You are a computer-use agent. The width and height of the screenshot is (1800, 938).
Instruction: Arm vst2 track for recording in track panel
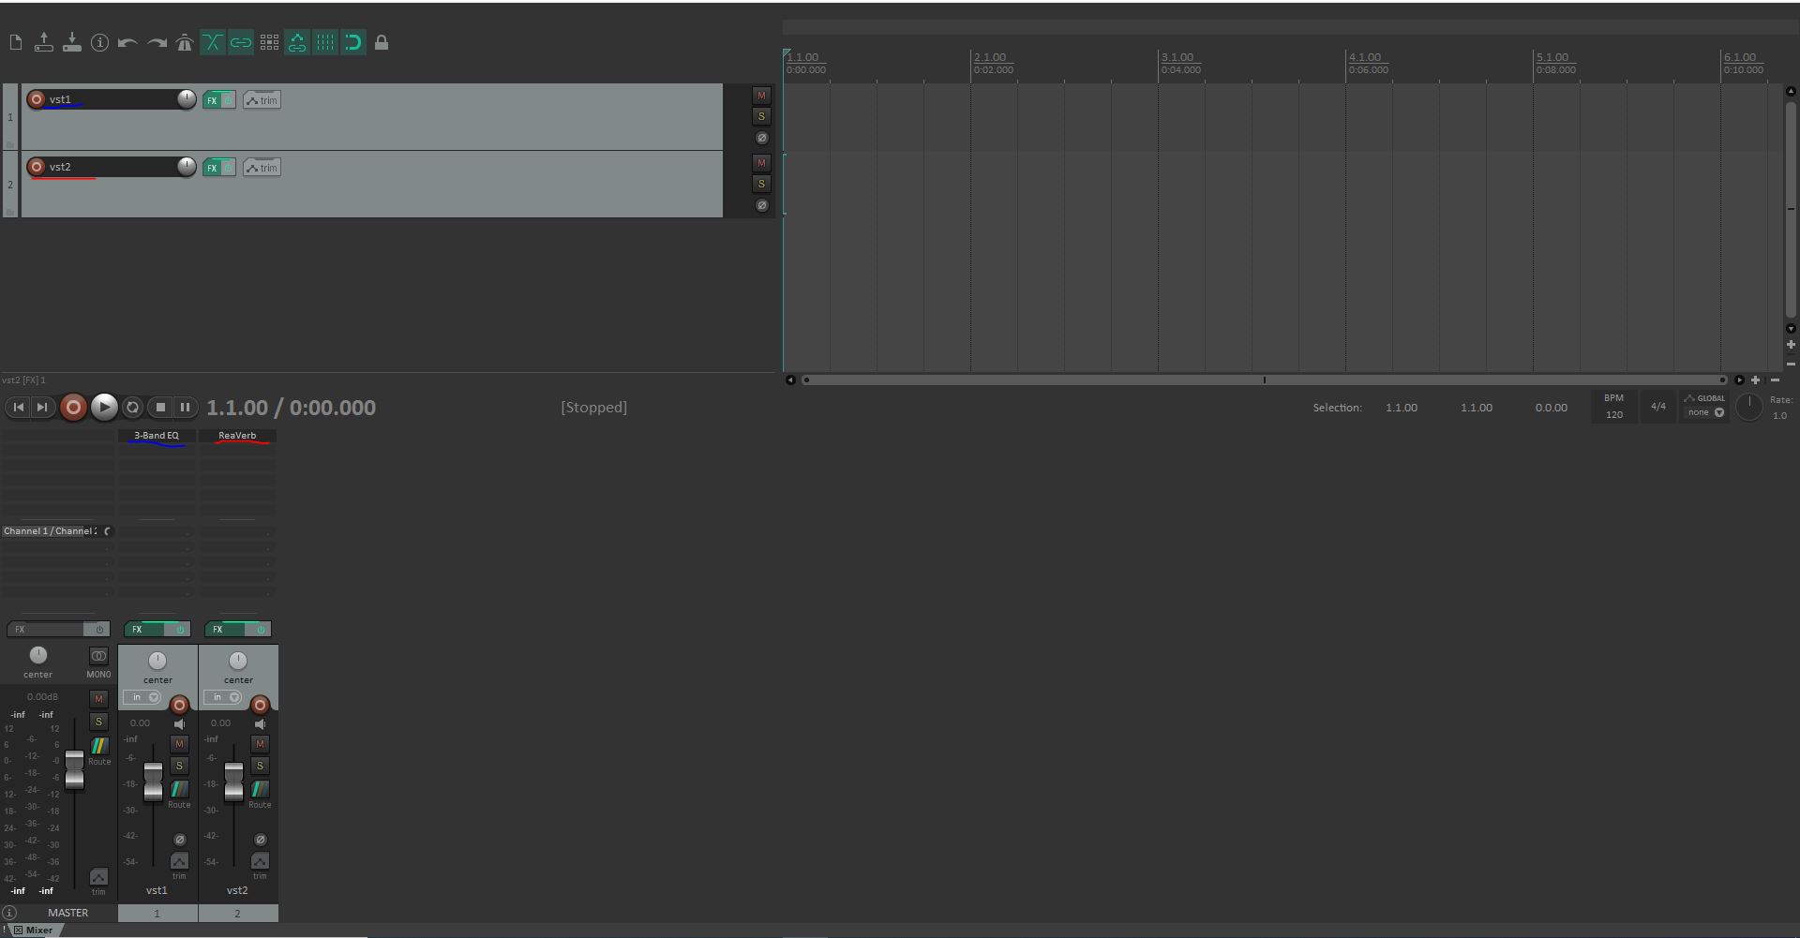click(37, 167)
